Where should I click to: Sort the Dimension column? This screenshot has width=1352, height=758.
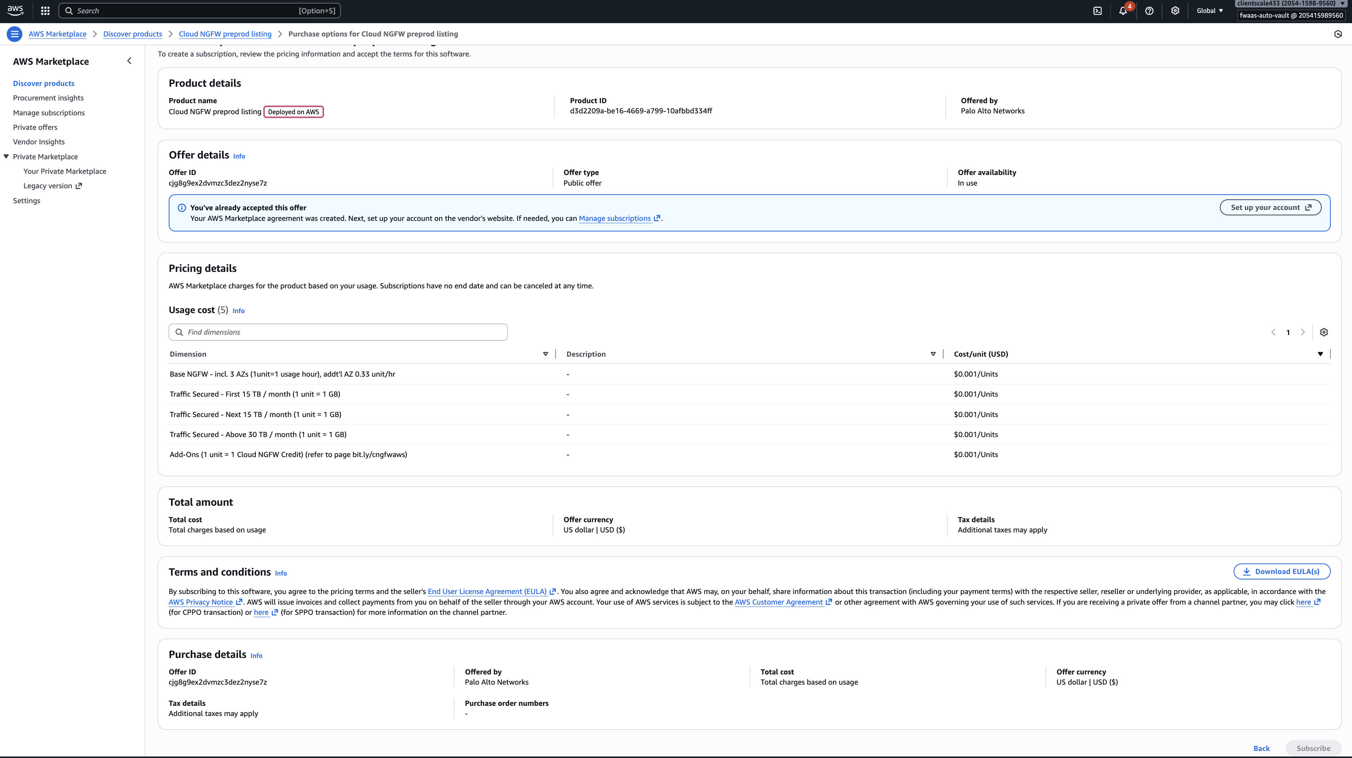coord(545,354)
